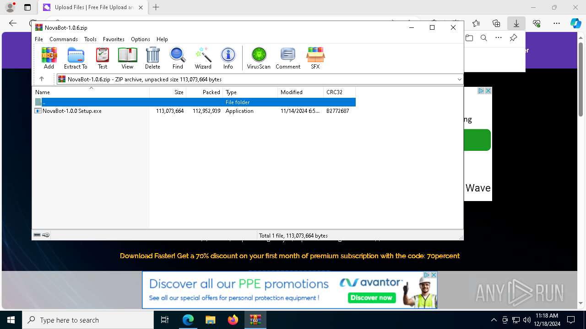The width and height of the screenshot is (586, 329).
Task: Open Microsoft Edge from the taskbar
Action: pyautogui.click(x=188, y=320)
